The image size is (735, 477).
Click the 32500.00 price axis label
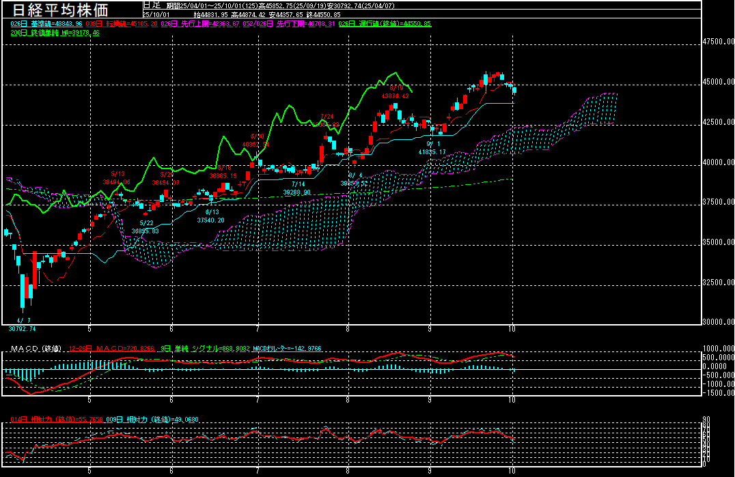pos(719,282)
